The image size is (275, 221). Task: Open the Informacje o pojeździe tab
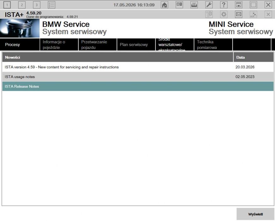click(x=59, y=45)
